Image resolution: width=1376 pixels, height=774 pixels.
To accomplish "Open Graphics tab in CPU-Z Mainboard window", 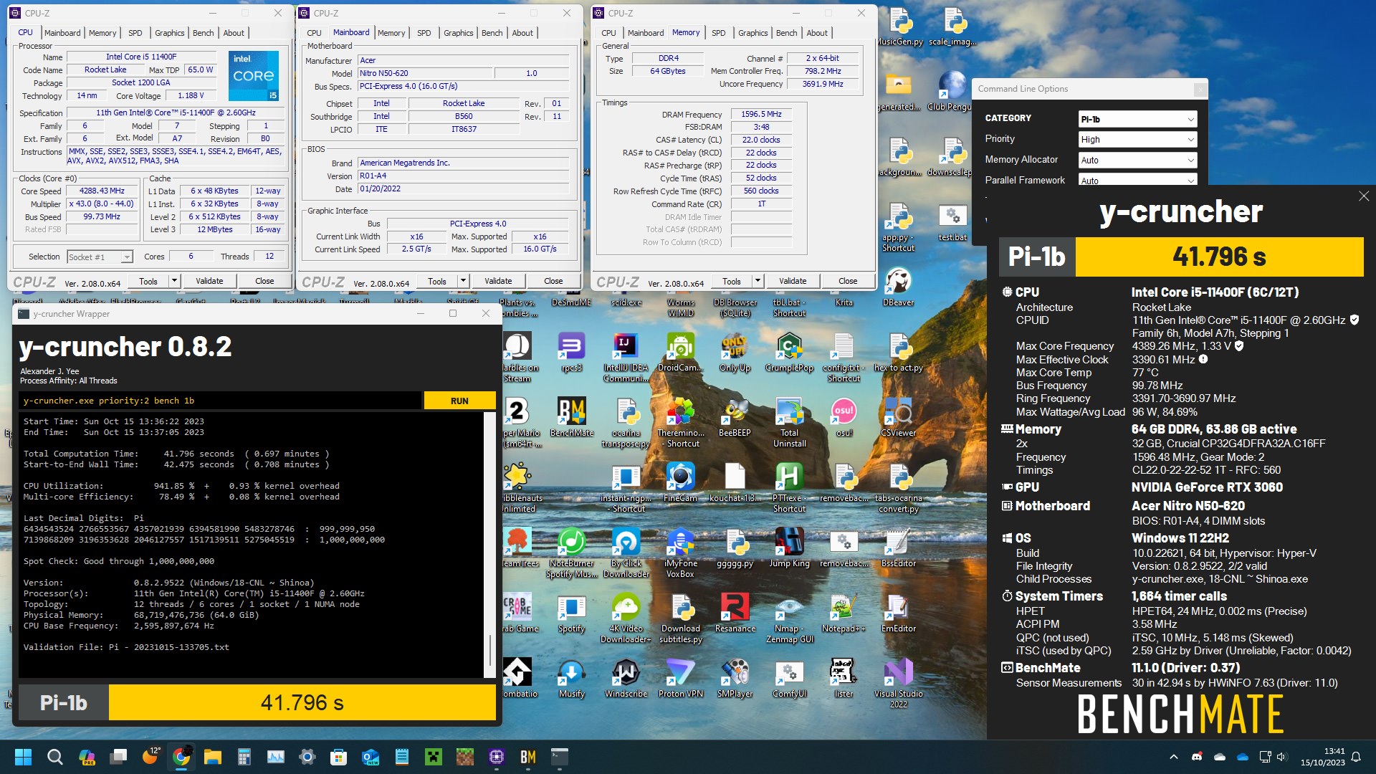I will 458,33.
